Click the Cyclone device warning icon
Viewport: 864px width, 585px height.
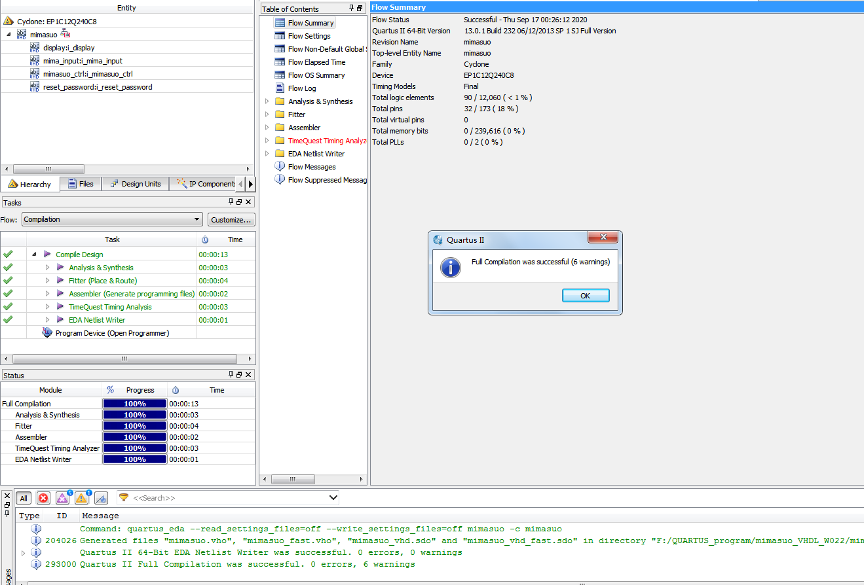[x=9, y=21]
